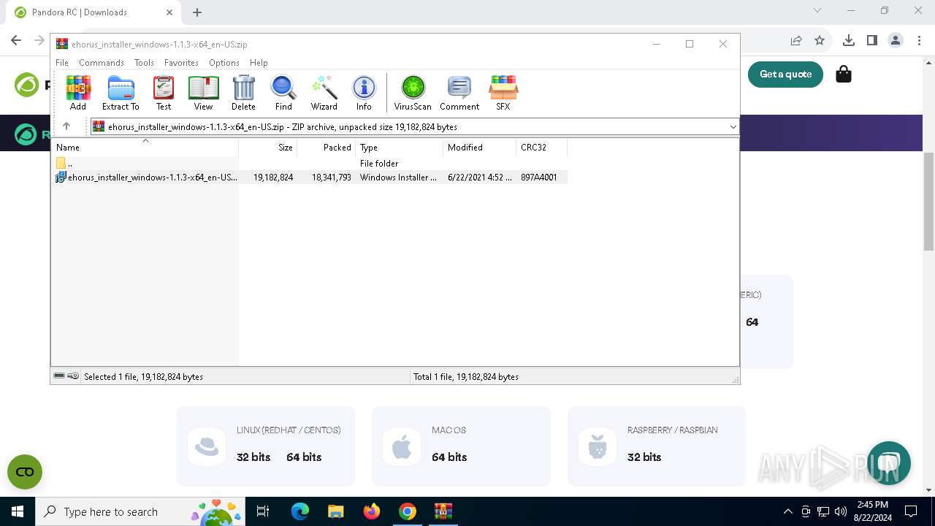Open the Help menu
Screen dimensions: 935x526
point(259,63)
